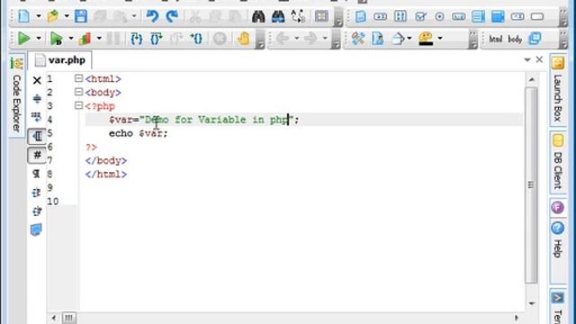Insert a checkbox form element

pyautogui.click(x=420, y=16)
